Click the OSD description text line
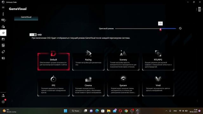Screen dimensions: 203x114 click(x=81, y=38)
